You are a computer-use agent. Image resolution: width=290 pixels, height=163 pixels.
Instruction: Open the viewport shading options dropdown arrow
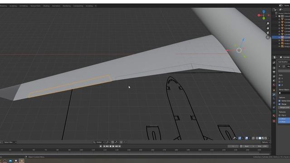[x=269, y=138]
